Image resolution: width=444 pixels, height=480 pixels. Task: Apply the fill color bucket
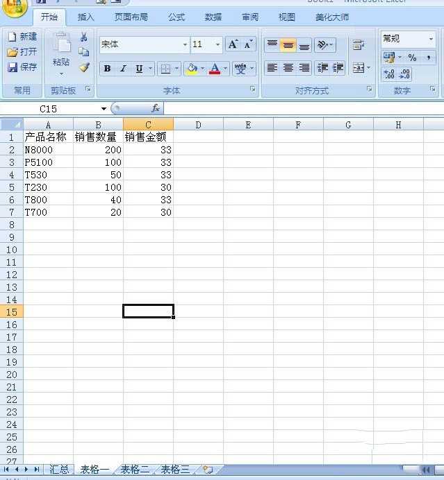[x=192, y=69]
